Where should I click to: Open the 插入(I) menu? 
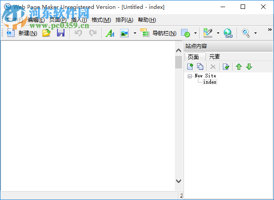(79, 20)
